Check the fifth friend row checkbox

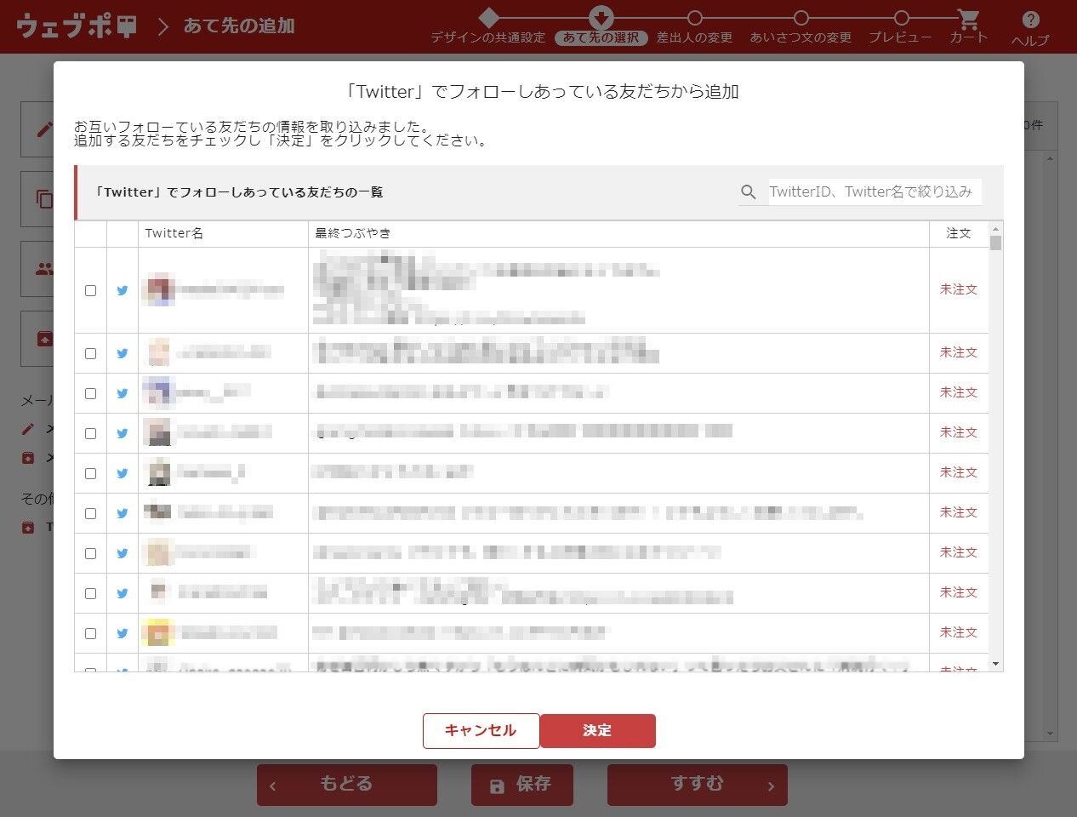[x=90, y=473]
